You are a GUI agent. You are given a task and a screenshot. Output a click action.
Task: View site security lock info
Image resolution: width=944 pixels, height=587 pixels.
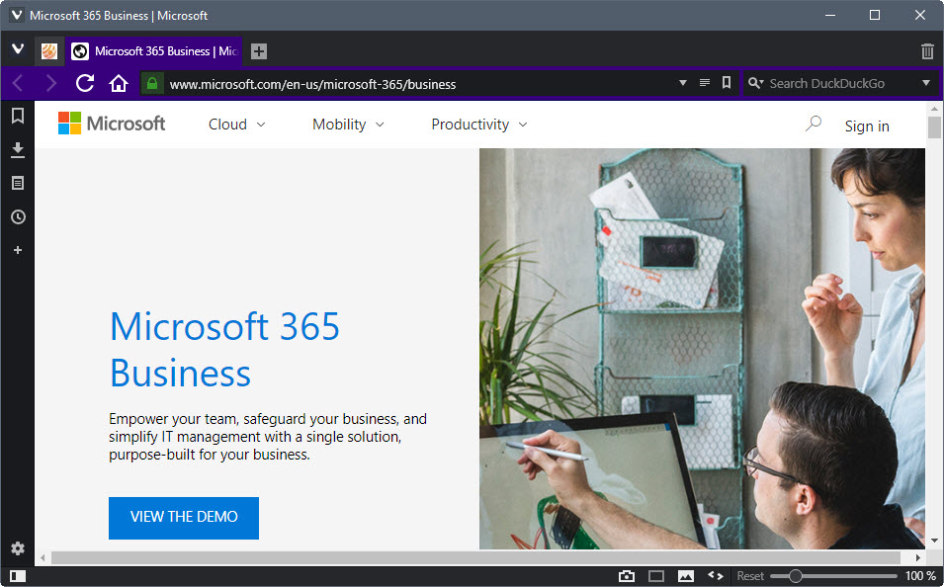152,83
